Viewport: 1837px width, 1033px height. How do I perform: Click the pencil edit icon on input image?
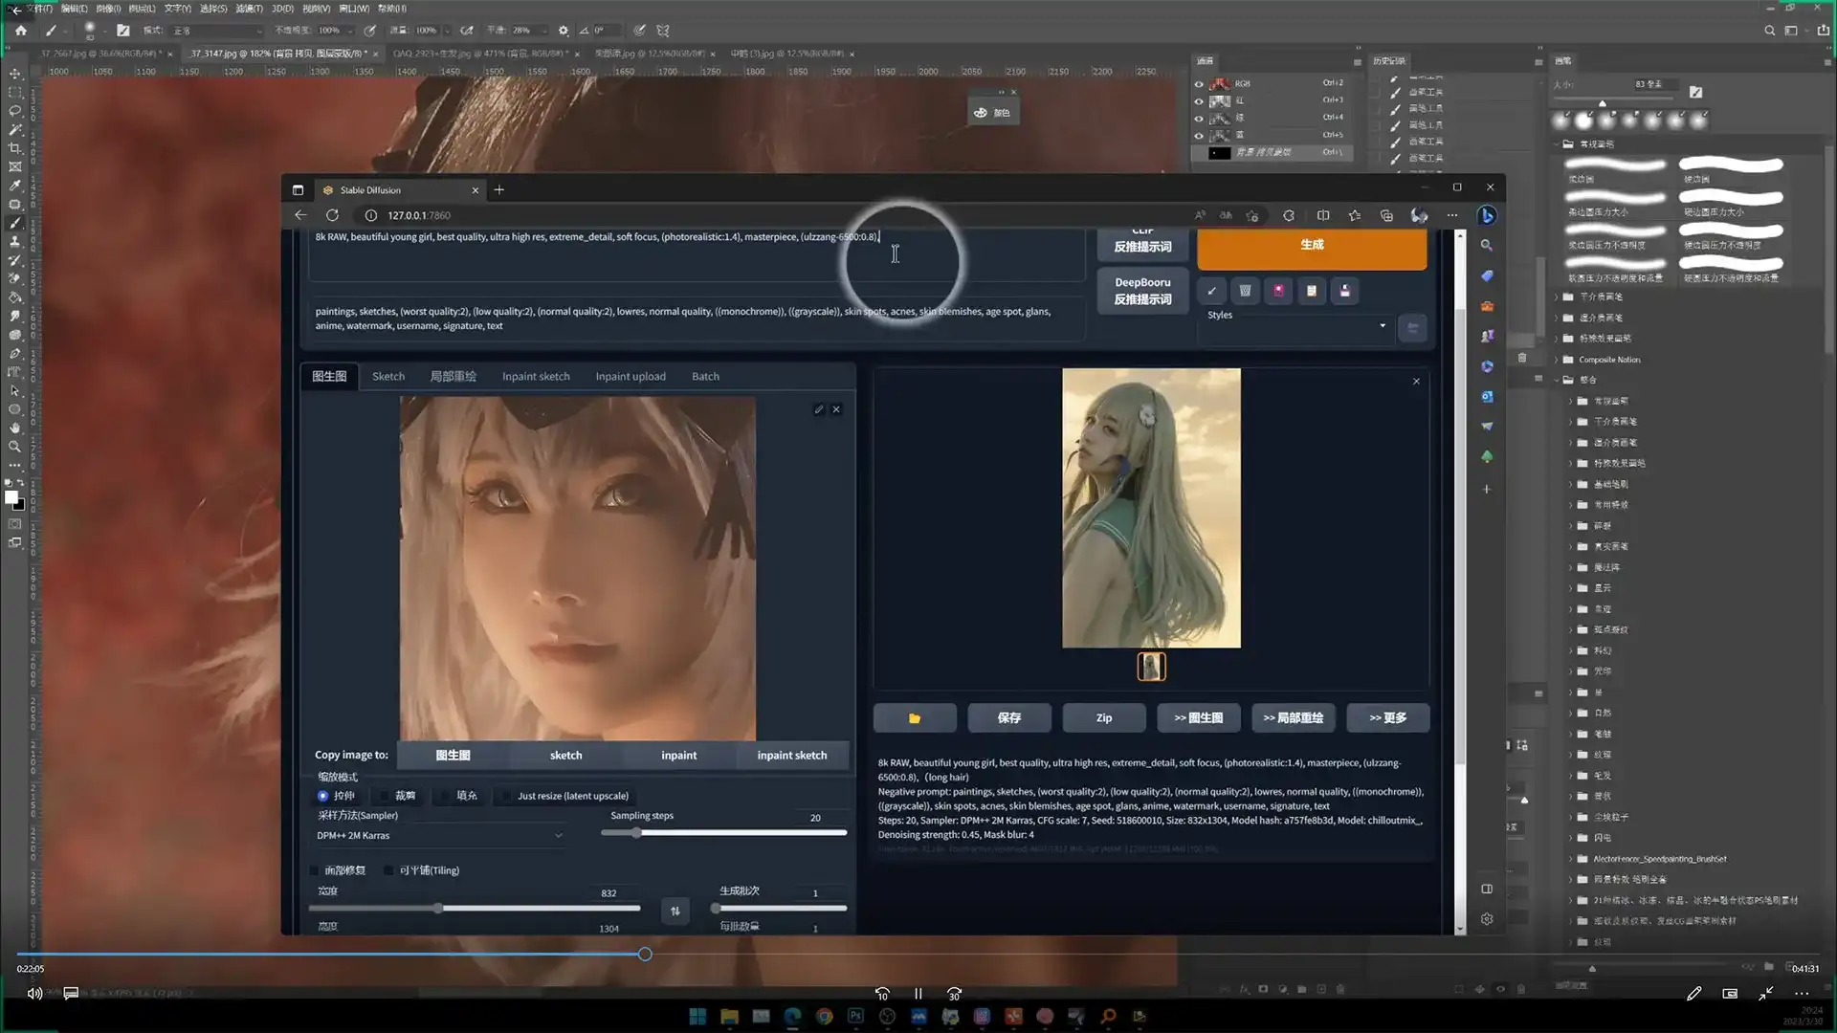click(x=819, y=409)
